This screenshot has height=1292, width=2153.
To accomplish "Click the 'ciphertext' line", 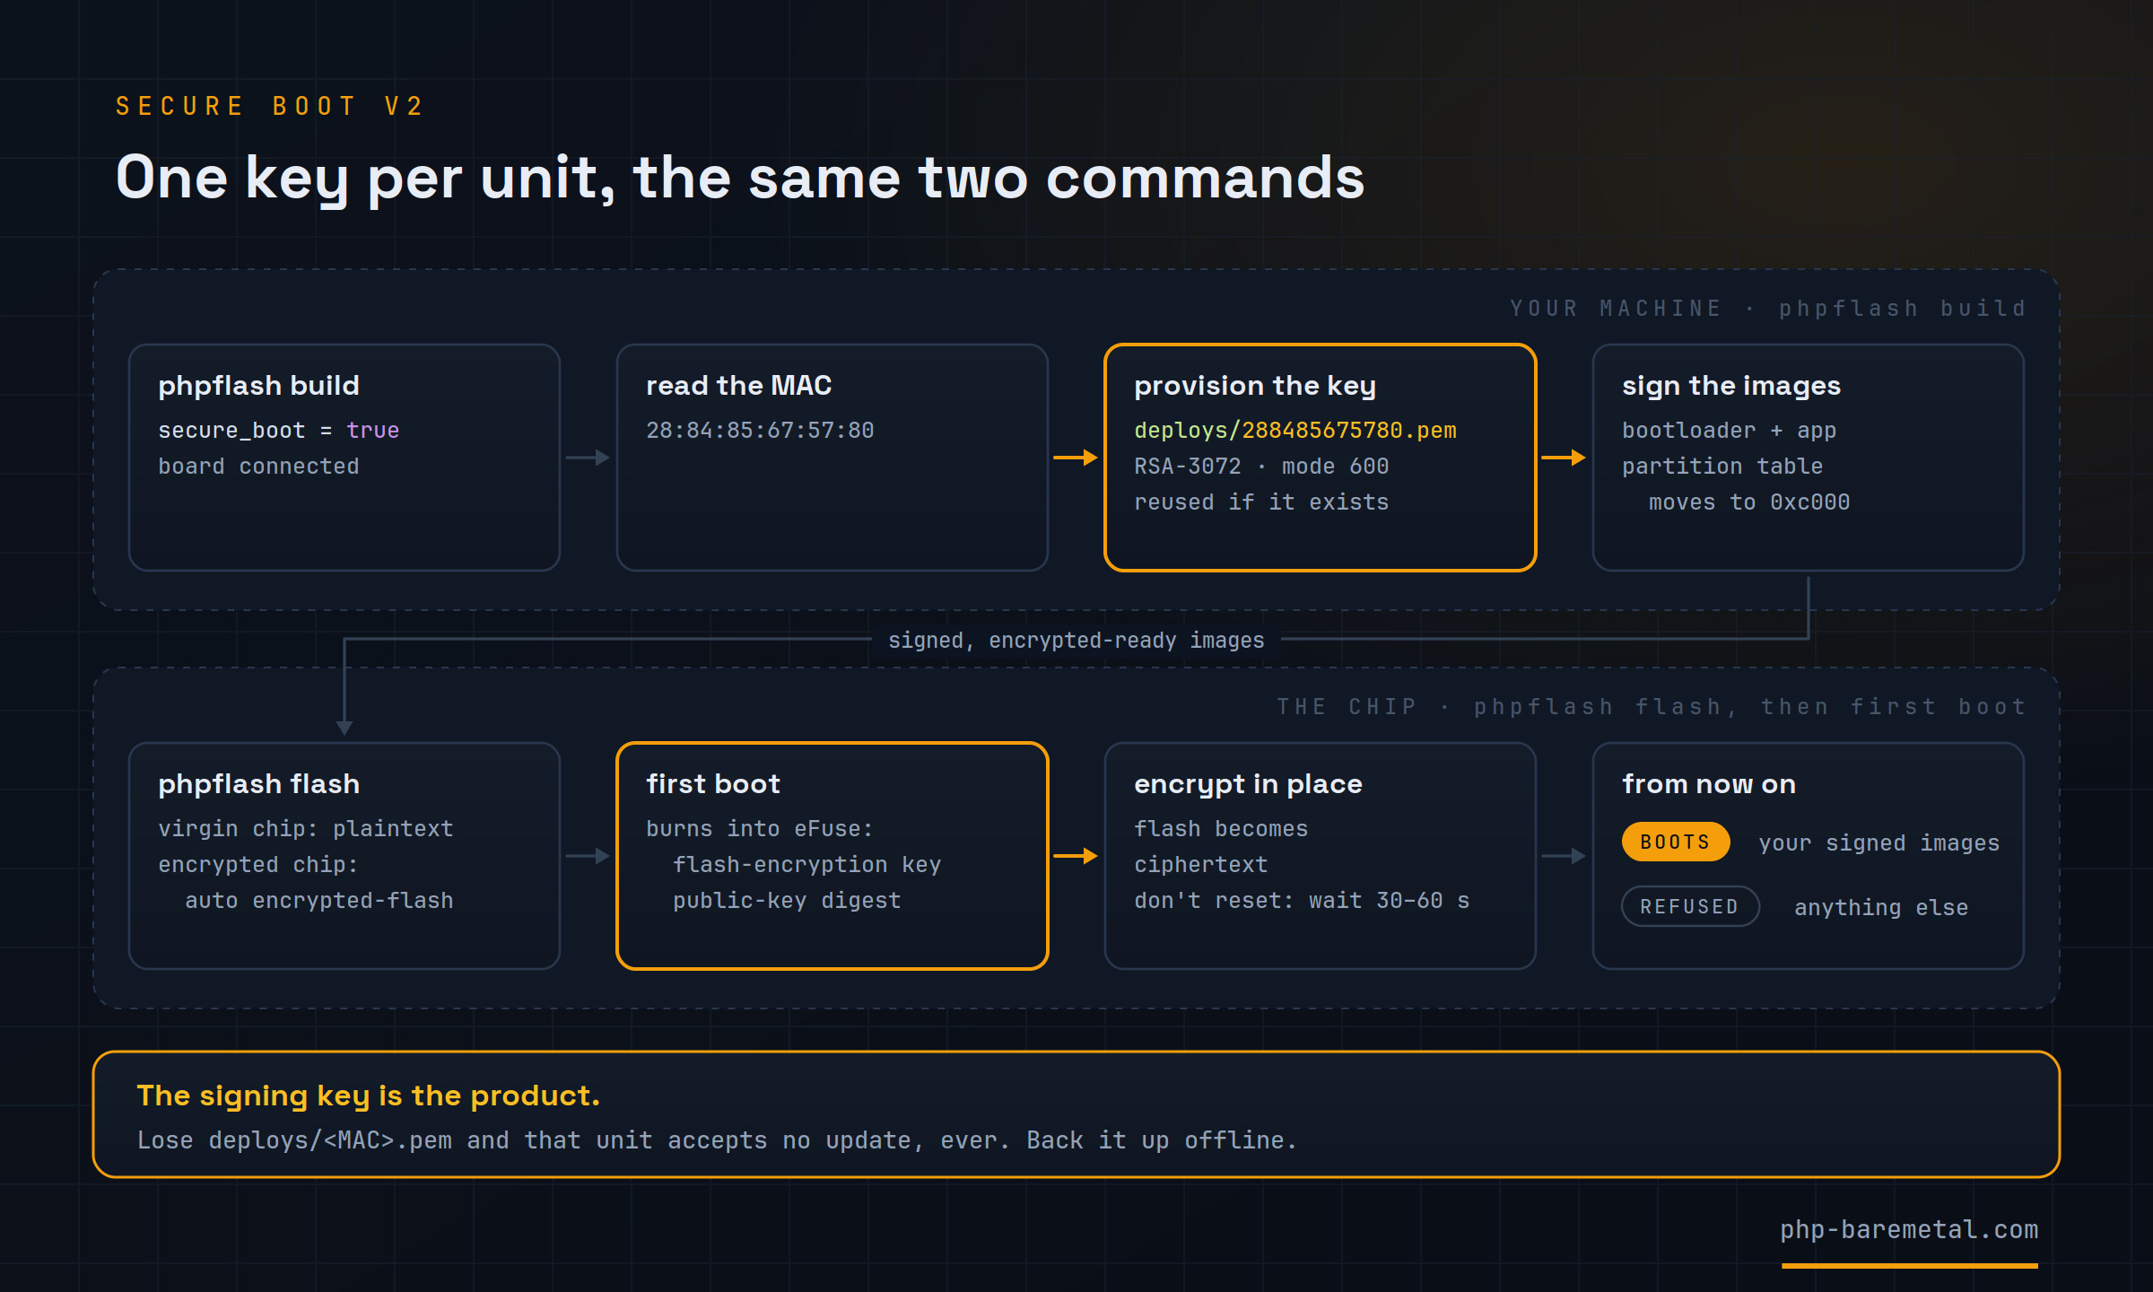I will coord(1200,865).
